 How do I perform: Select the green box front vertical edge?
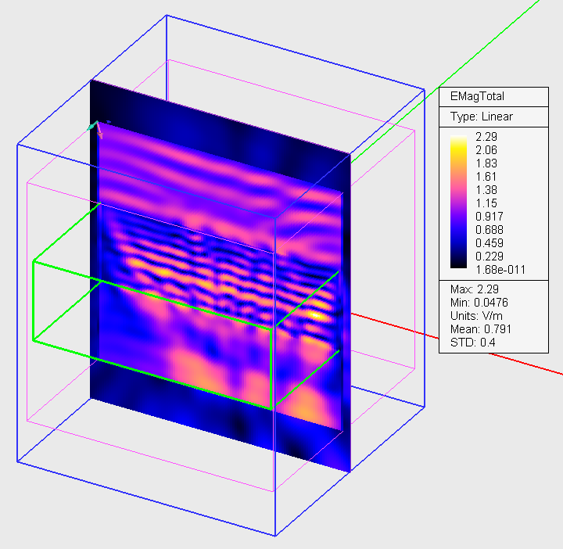click(271, 369)
